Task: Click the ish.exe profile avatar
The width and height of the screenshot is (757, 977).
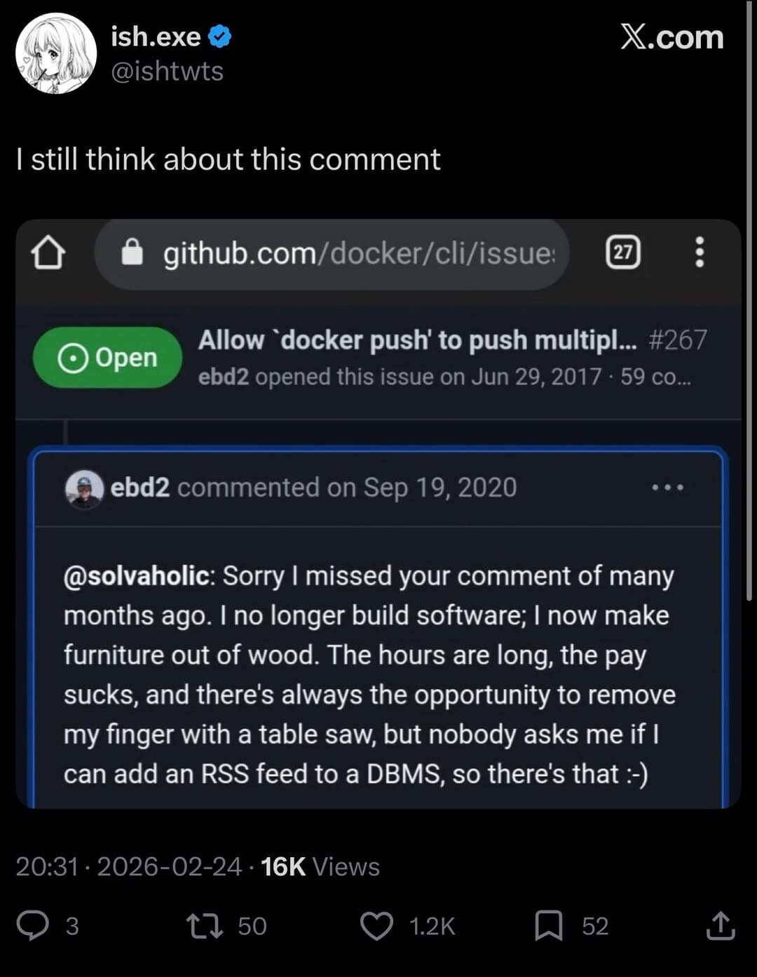Action: [x=56, y=53]
